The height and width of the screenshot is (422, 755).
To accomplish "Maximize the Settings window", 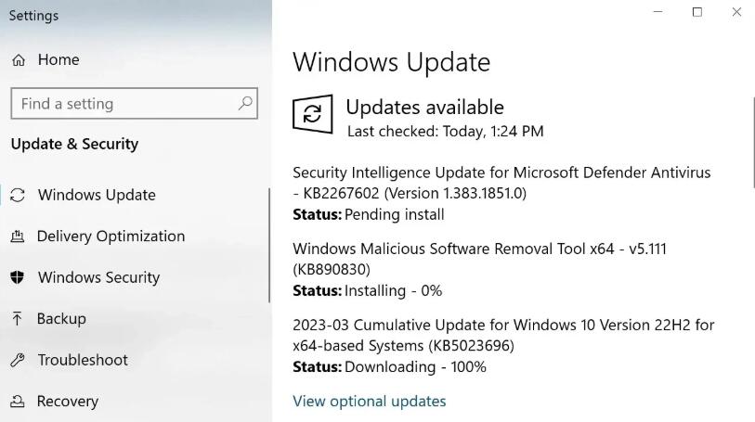I will 696,12.
